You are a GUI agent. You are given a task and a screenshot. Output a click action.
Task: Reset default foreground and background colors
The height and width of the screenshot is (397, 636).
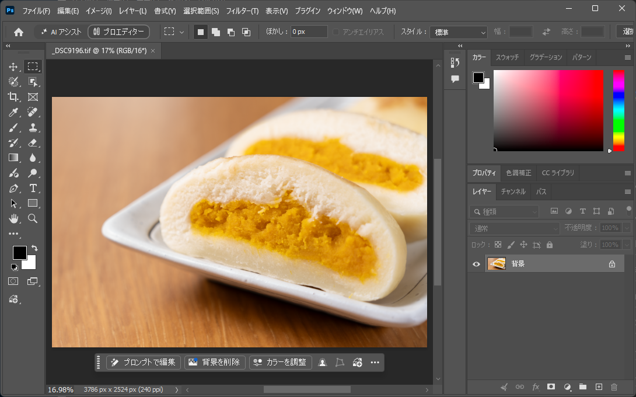pos(14,267)
